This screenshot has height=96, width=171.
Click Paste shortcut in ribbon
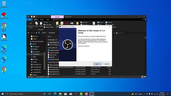tap(49, 27)
